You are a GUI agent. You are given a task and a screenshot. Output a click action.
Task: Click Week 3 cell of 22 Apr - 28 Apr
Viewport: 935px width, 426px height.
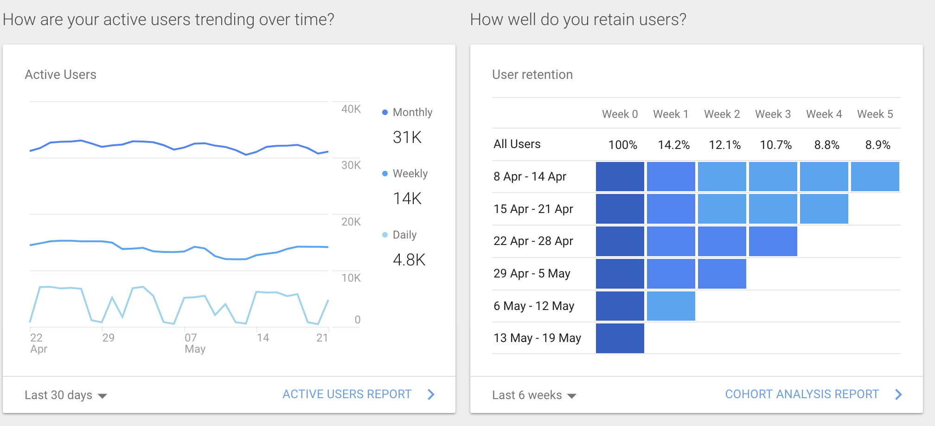coord(773,241)
